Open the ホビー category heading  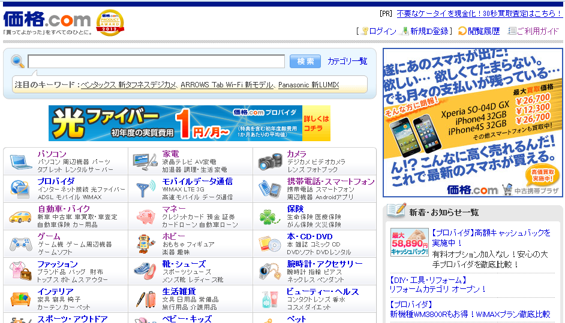tap(173, 236)
